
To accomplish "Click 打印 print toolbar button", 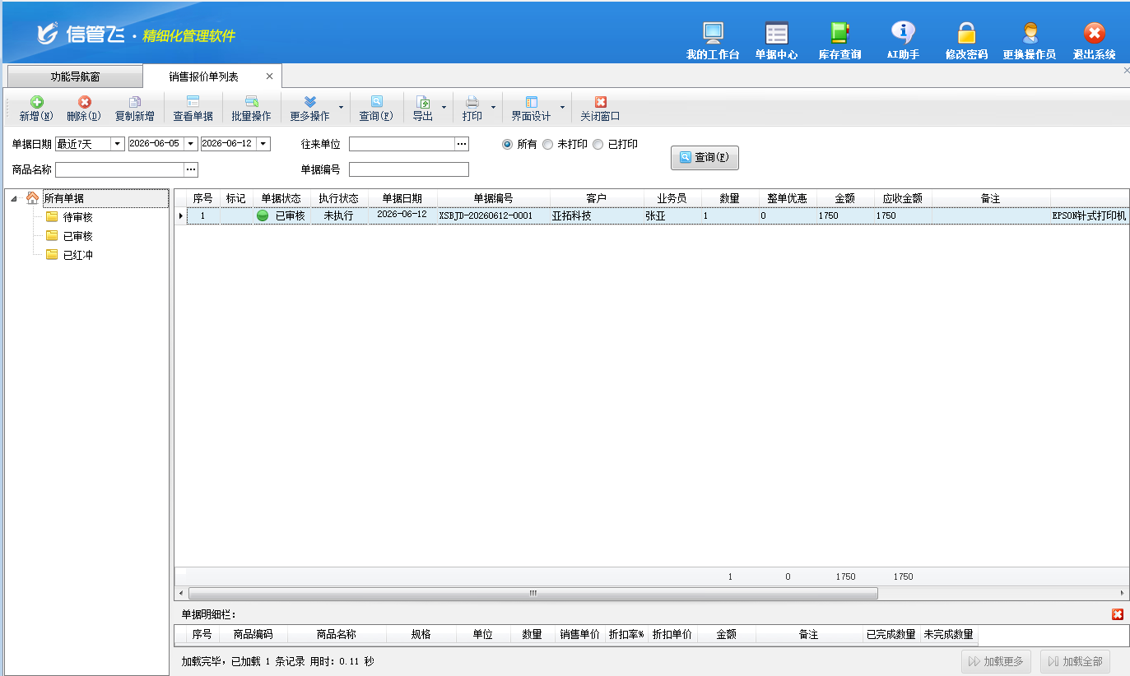I will pyautogui.click(x=472, y=109).
